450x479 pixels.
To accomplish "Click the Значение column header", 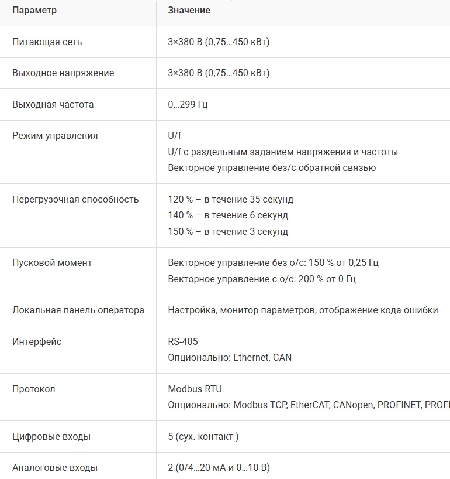I will point(189,11).
